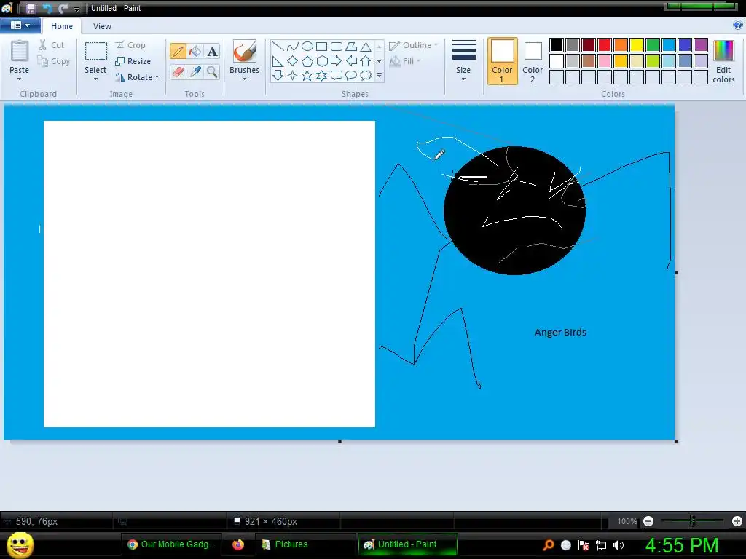Screen dimensions: 746x559
Task: Pick the yellow color swatch
Action: pos(637,45)
